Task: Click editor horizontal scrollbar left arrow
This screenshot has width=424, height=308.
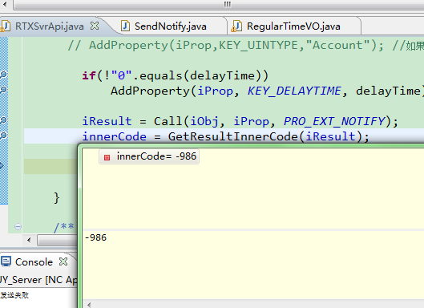Action: click(x=29, y=240)
